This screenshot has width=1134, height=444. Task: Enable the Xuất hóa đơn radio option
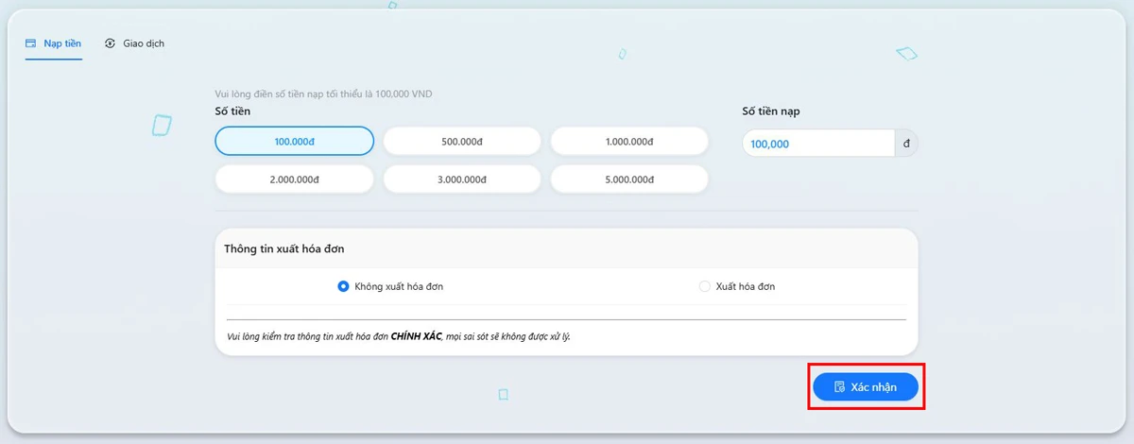pyautogui.click(x=705, y=286)
